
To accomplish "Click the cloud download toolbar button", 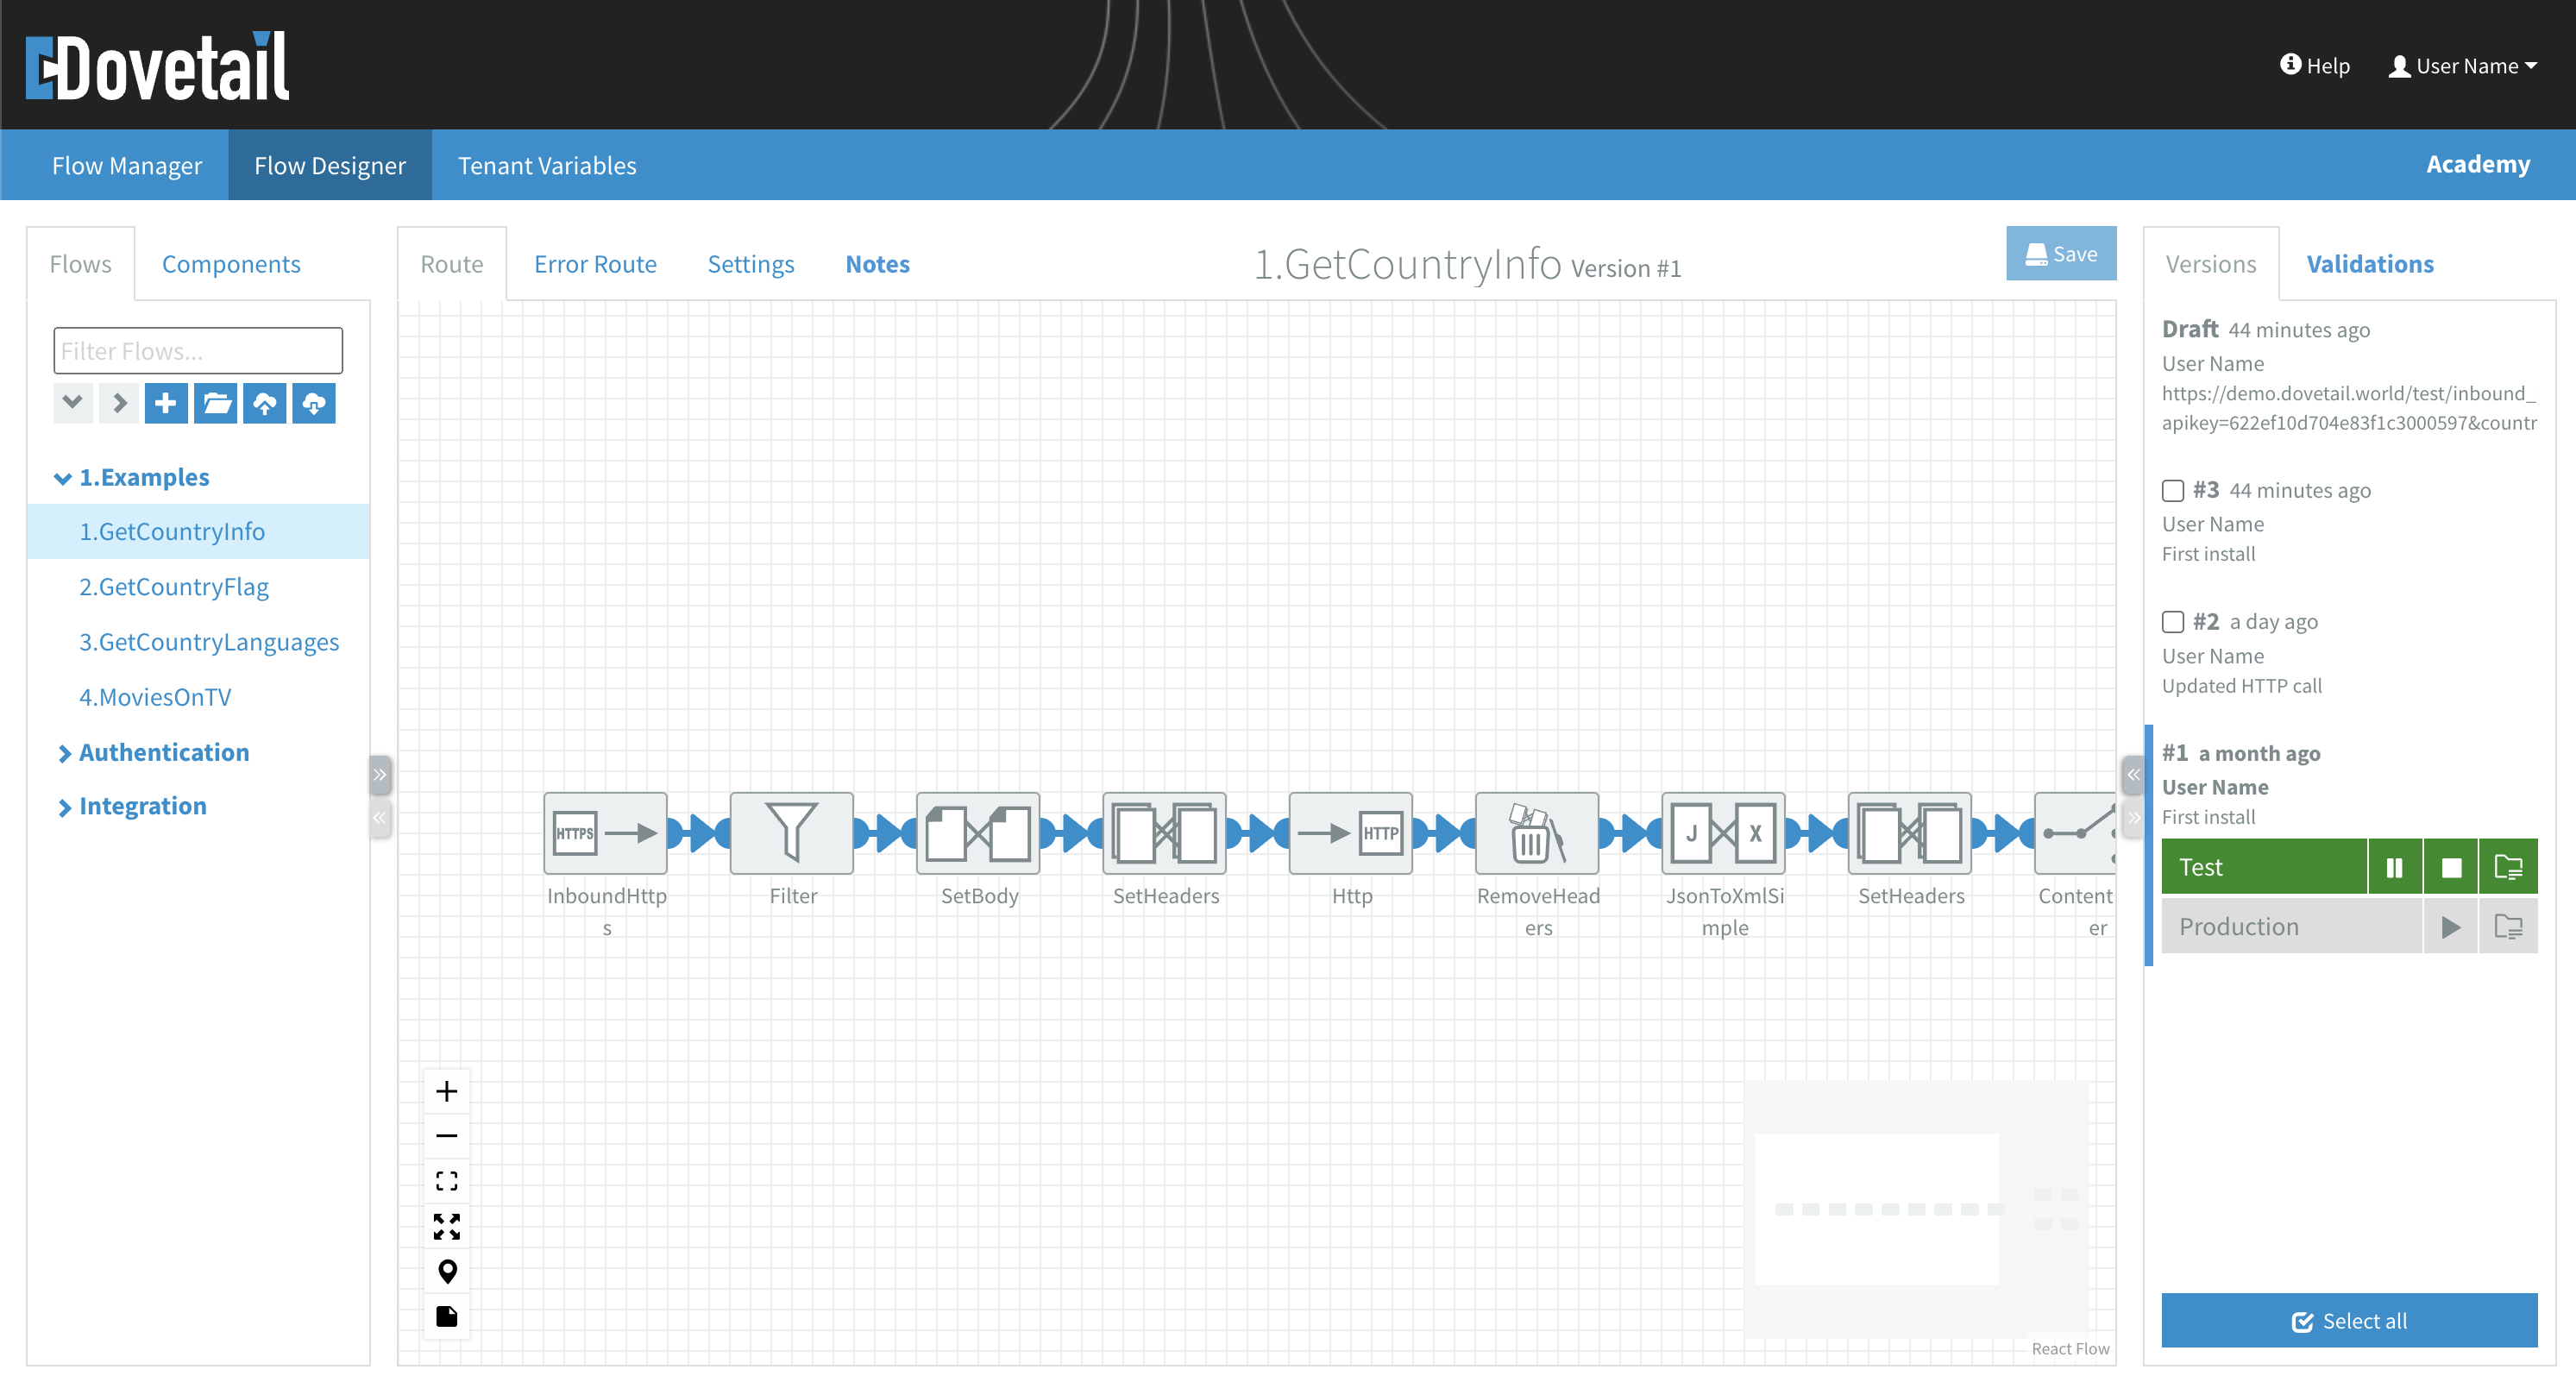I will (313, 403).
